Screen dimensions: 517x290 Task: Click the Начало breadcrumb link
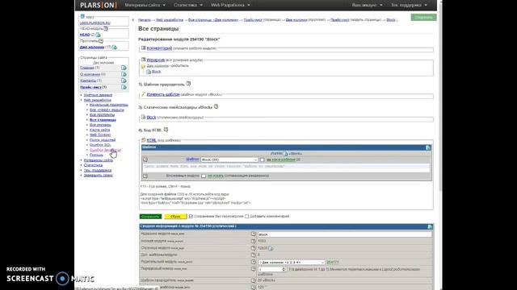pos(145,20)
